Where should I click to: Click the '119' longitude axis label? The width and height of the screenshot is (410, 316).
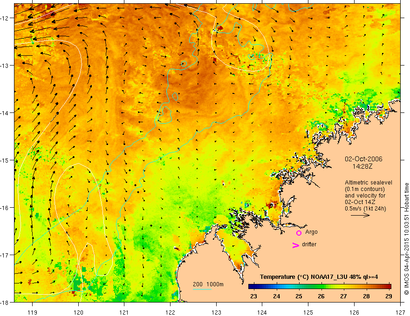tap(33, 312)
